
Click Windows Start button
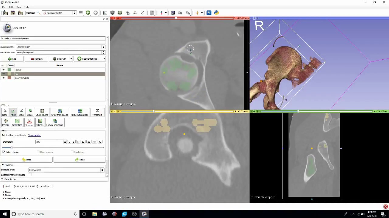pyautogui.click(x=5, y=214)
